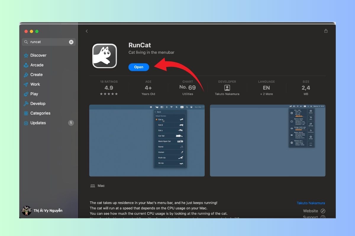The height and width of the screenshot is (236, 355).
Task: Click the Develop hammer icon
Action: 26,104
